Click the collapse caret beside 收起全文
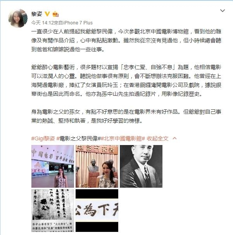The width and height of the screenshot is (233, 235). click(174, 138)
